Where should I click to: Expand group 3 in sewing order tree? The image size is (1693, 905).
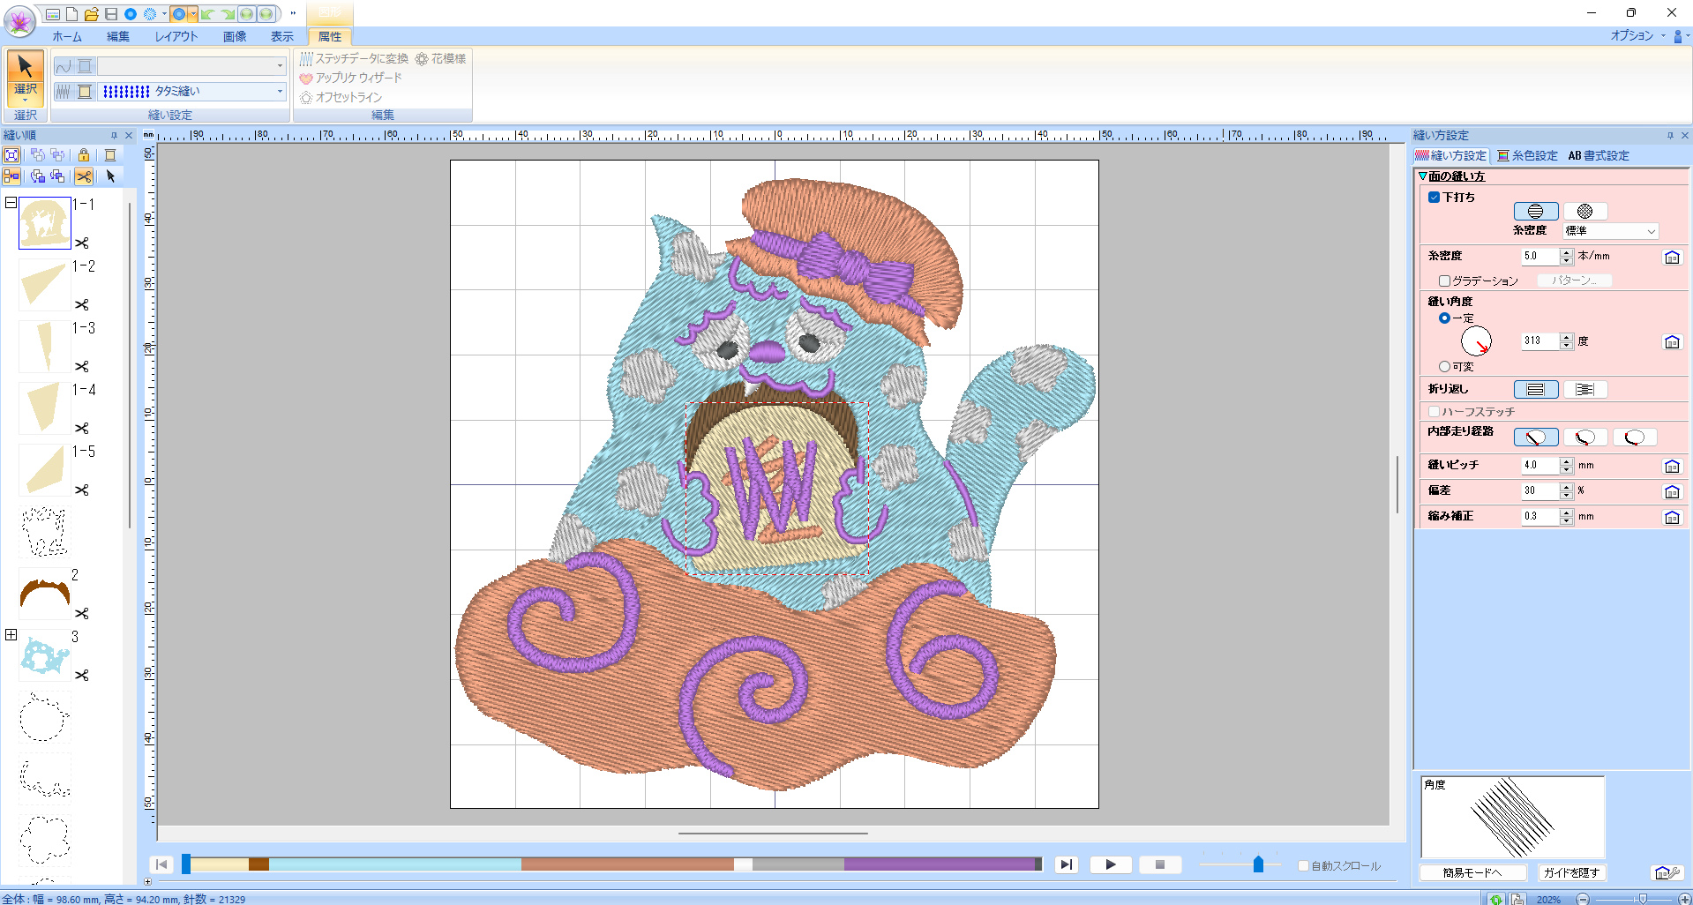pyautogui.click(x=11, y=634)
